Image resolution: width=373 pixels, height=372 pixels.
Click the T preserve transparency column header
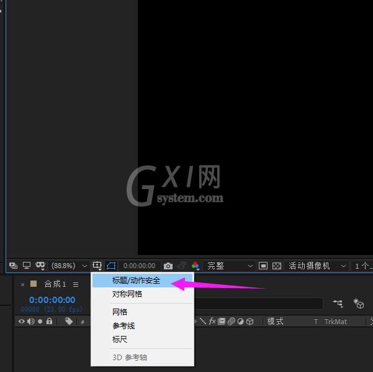point(316,322)
